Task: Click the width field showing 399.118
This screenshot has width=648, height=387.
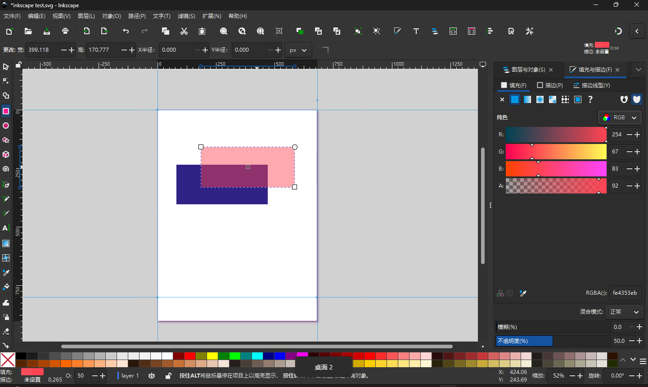Action: [42, 50]
